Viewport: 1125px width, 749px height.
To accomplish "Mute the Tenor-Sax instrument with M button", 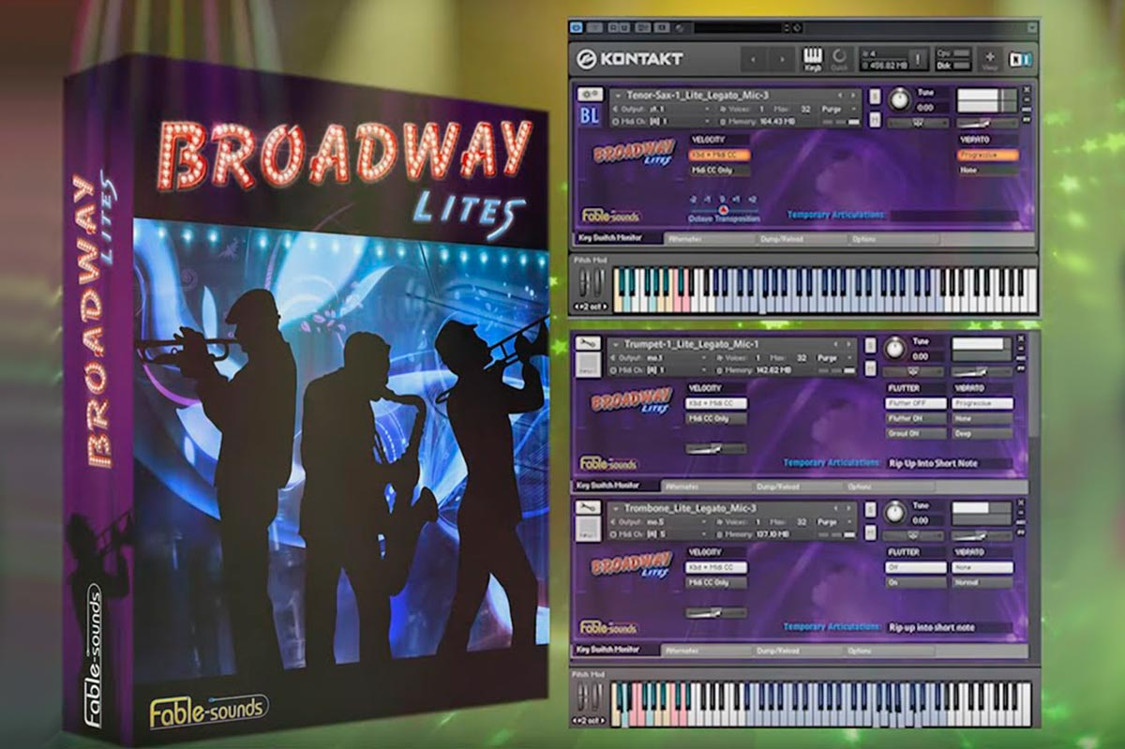I will 874,119.
